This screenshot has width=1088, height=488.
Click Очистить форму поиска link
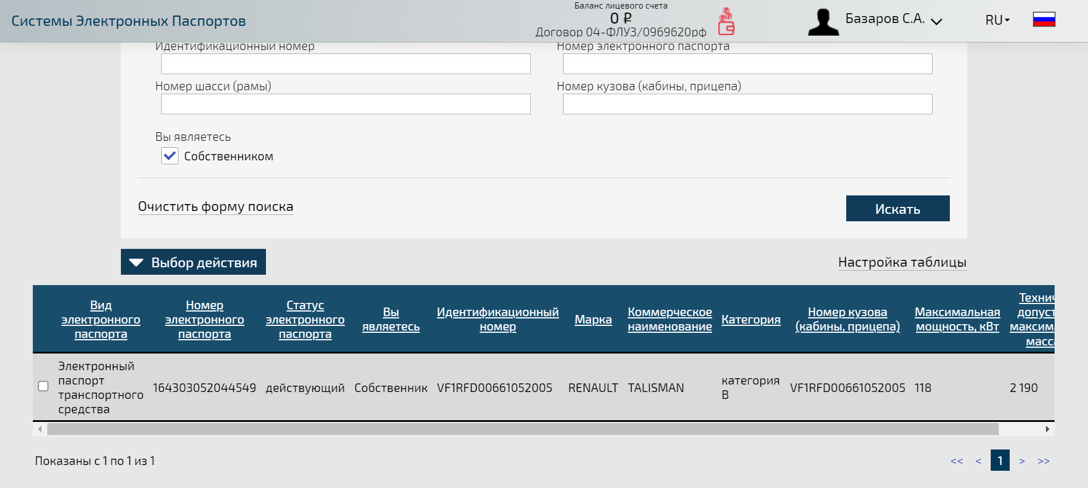click(215, 206)
